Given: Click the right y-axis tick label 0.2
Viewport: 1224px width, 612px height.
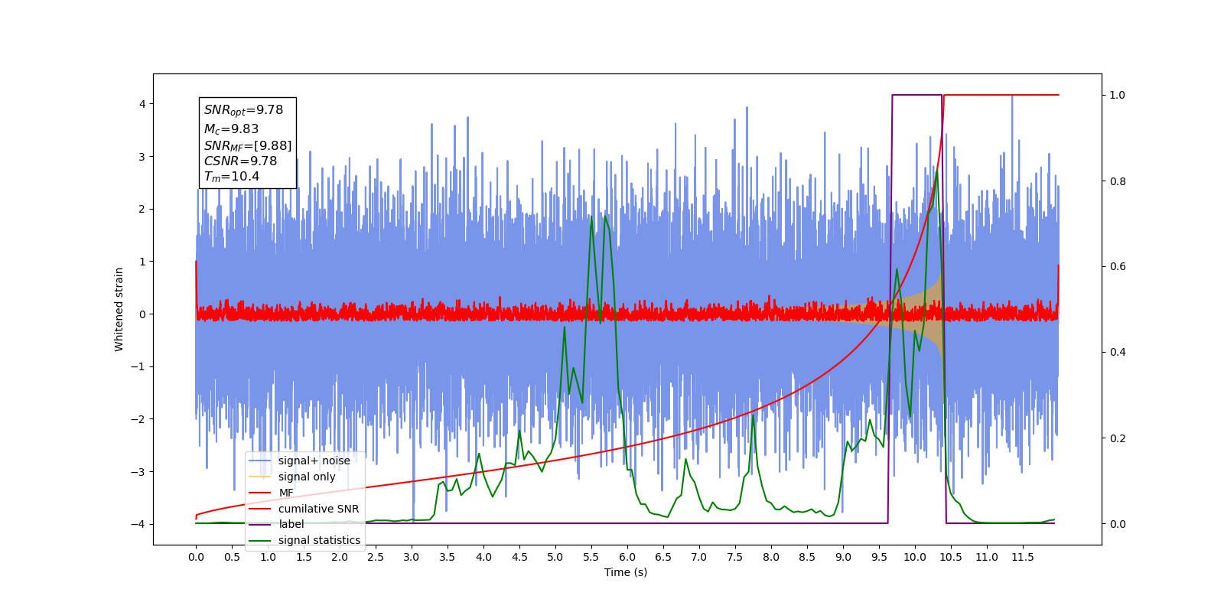Looking at the screenshot, I should pyautogui.click(x=1118, y=438).
